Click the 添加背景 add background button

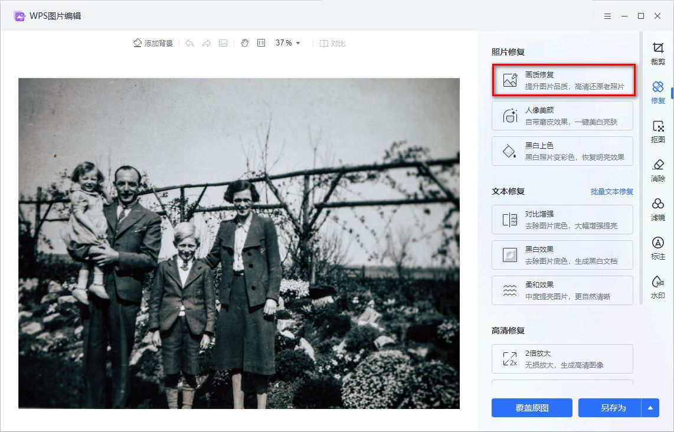[x=153, y=44]
